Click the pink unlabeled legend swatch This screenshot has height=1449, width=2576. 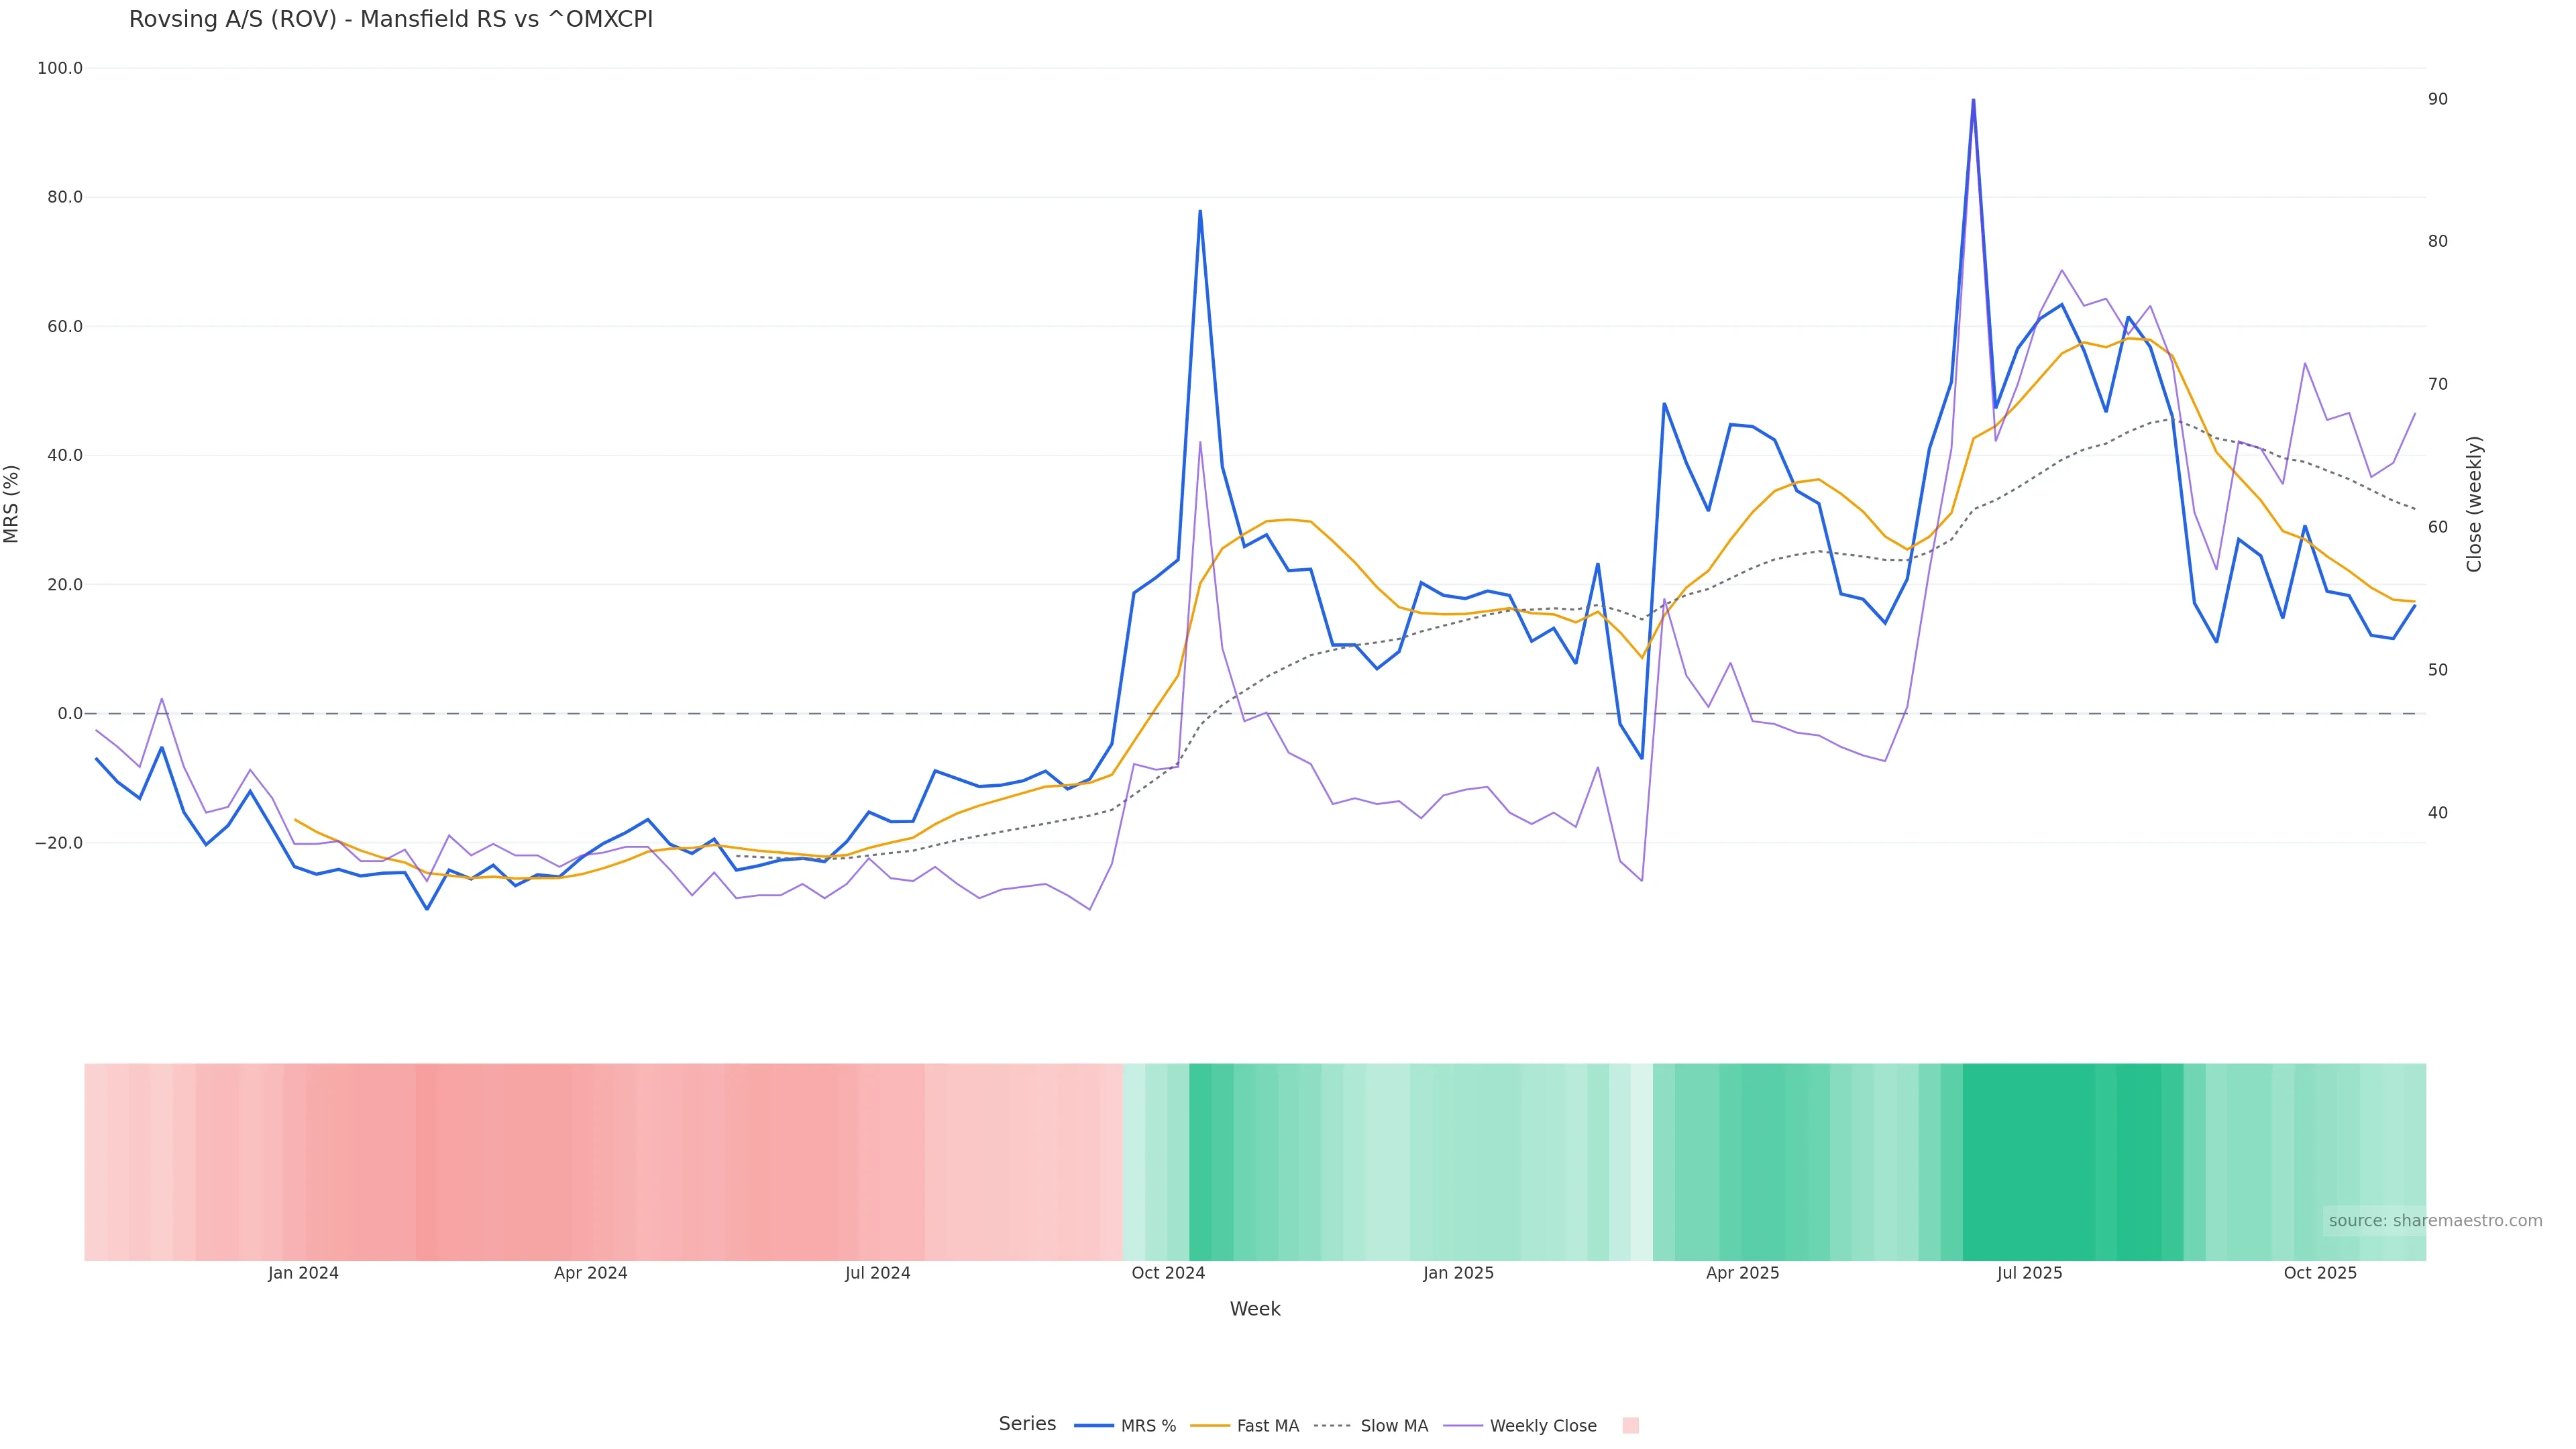1630,1426
